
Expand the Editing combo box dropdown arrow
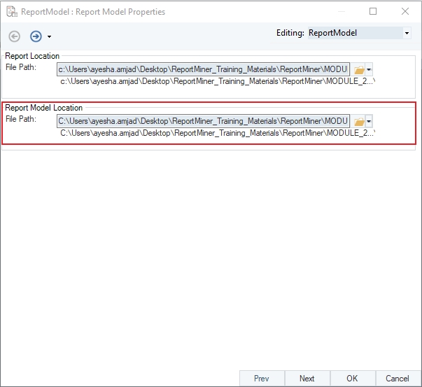[406, 33]
